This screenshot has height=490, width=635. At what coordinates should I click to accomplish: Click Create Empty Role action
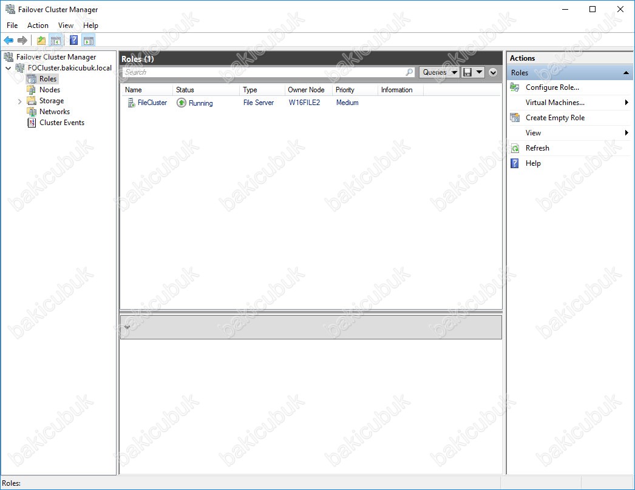tap(555, 118)
